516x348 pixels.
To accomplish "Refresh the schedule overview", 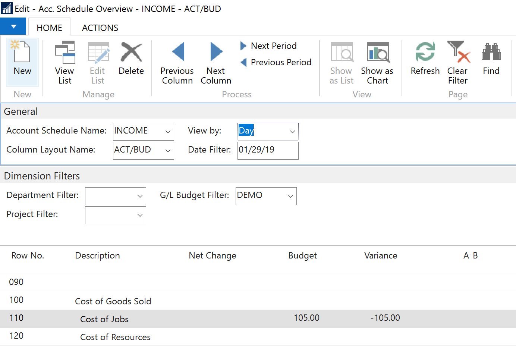I will click(425, 59).
